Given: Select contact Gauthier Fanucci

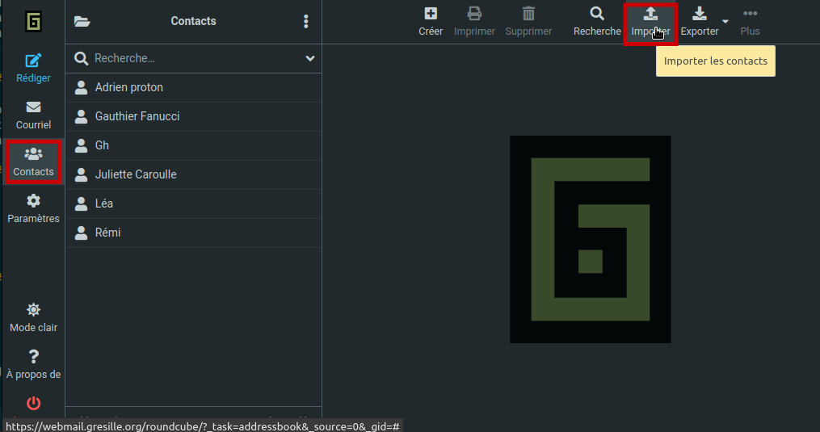Looking at the screenshot, I should pos(137,116).
